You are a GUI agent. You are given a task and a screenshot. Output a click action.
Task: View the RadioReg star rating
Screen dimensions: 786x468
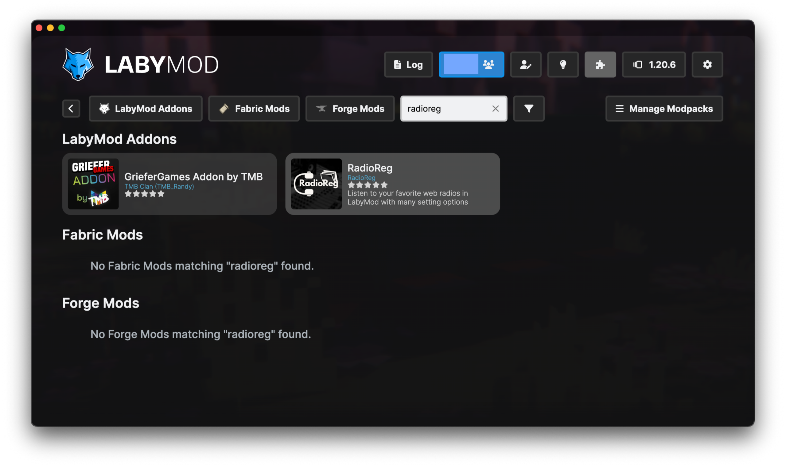368,185
